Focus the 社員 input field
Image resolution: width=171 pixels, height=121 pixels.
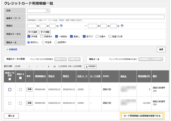pyautogui.click(x=36, y=11)
